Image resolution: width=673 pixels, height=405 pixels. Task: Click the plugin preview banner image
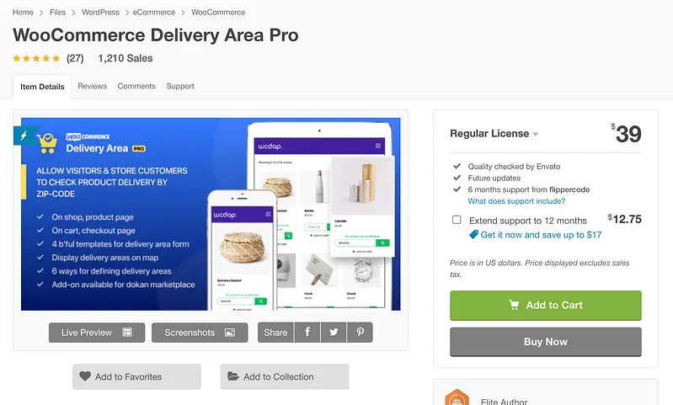pyautogui.click(x=211, y=214)
